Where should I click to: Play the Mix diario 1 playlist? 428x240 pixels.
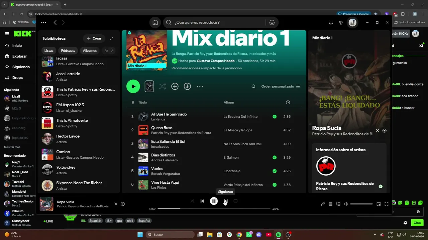(133, 86)
